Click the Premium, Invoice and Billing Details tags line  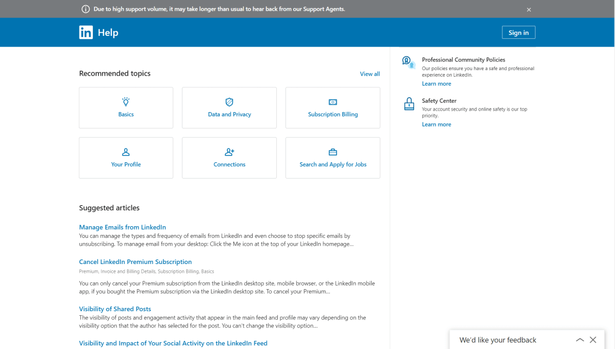[147, 271]
